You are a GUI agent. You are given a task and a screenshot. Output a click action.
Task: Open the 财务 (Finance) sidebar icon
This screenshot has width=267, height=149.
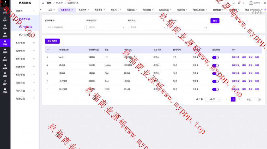pos(5,59)
